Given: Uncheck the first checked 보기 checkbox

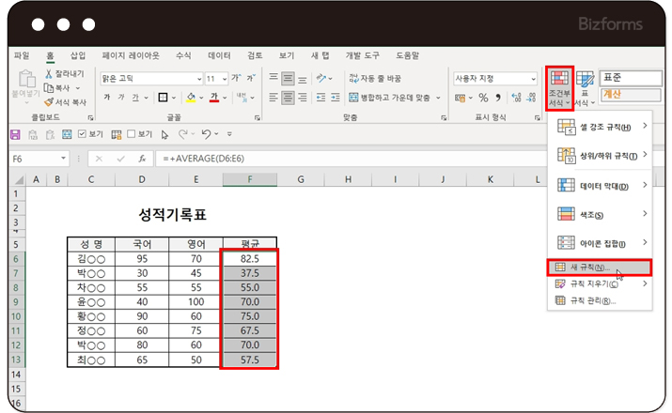Looking at the screenshot, I should [x=83, y=134].
